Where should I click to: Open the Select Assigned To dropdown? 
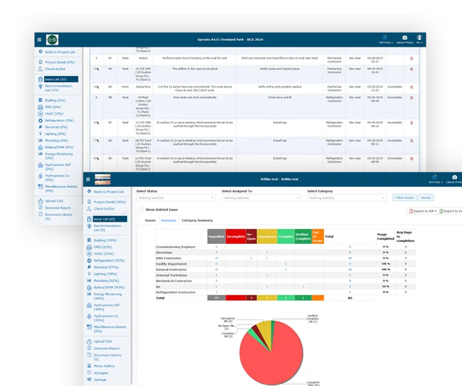pos(261,198)
